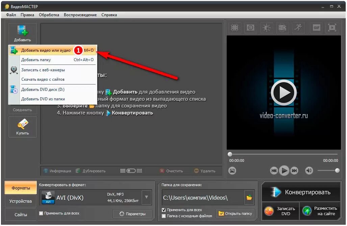Open the speed change runner icon

[298, 28]
